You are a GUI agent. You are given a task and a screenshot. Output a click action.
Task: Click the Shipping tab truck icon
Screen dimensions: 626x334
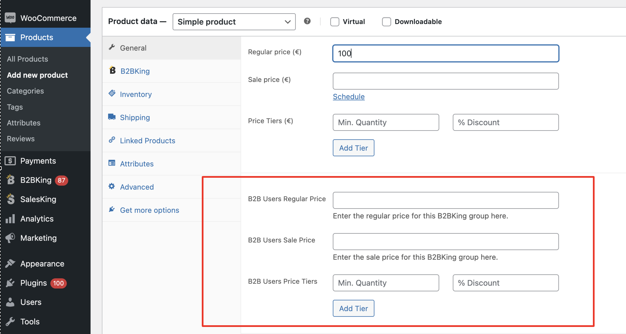point(112,117)
